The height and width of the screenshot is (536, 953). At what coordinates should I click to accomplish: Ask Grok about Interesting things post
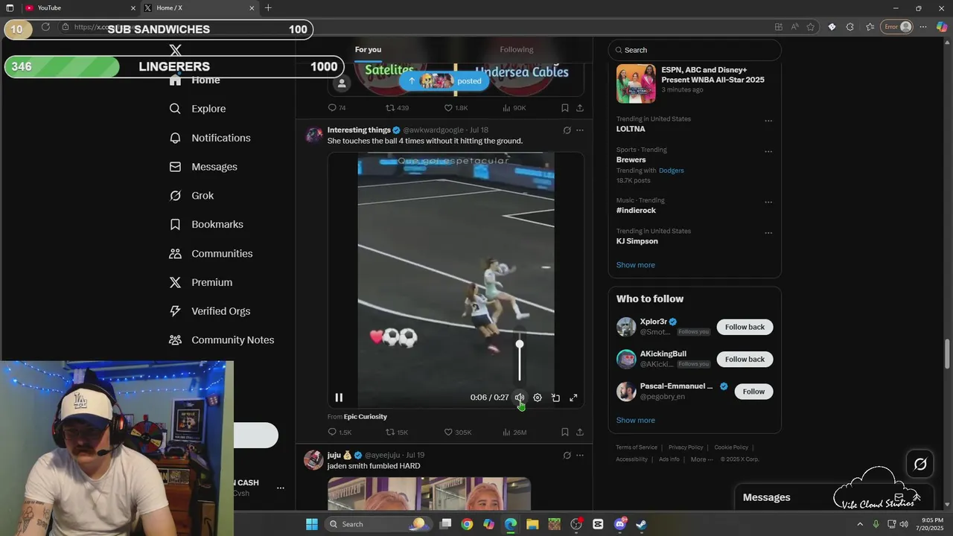(567, 130)
